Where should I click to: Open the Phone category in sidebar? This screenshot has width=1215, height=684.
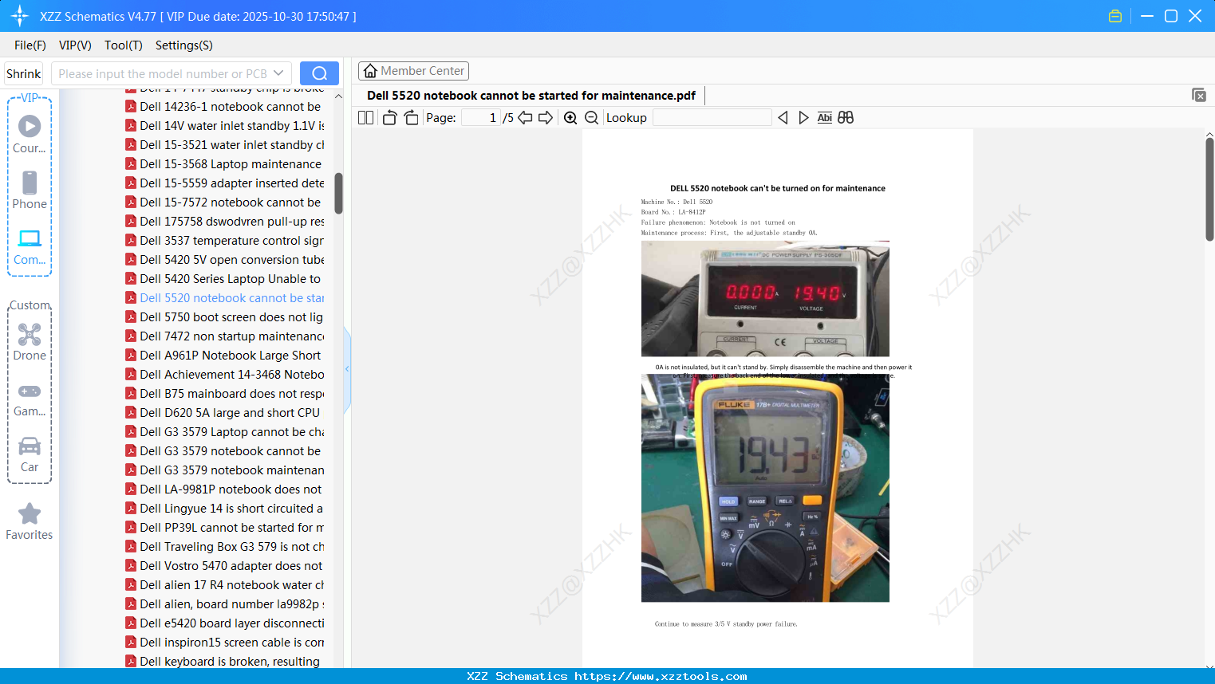point(30,190)
